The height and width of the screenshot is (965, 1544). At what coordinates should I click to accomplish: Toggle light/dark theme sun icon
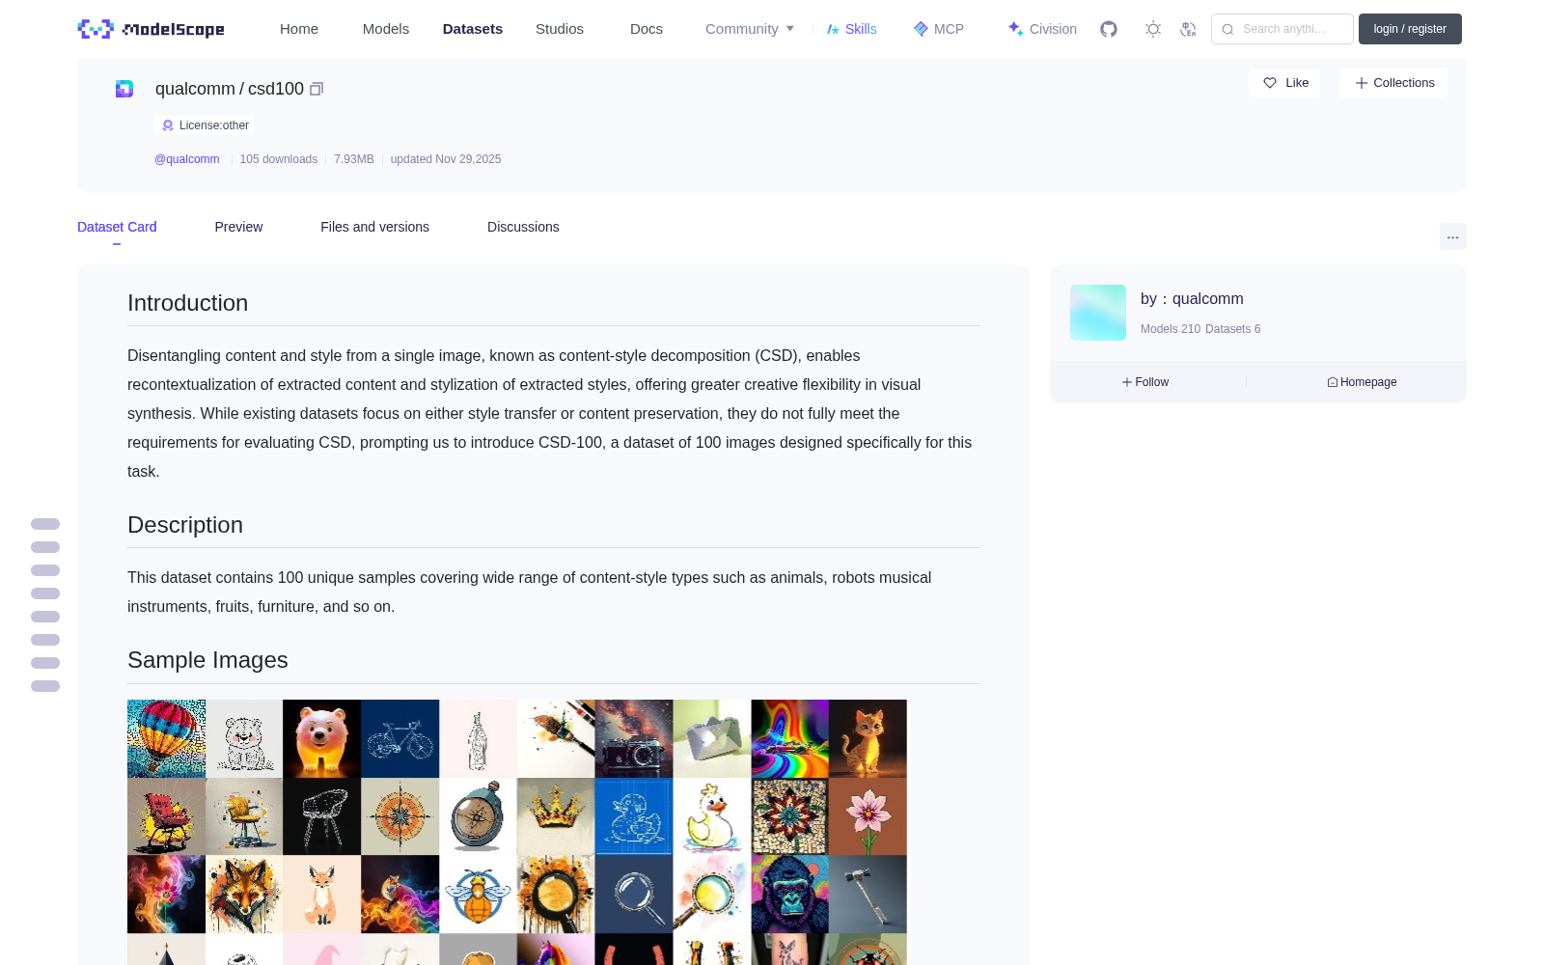pos(1152,29)
